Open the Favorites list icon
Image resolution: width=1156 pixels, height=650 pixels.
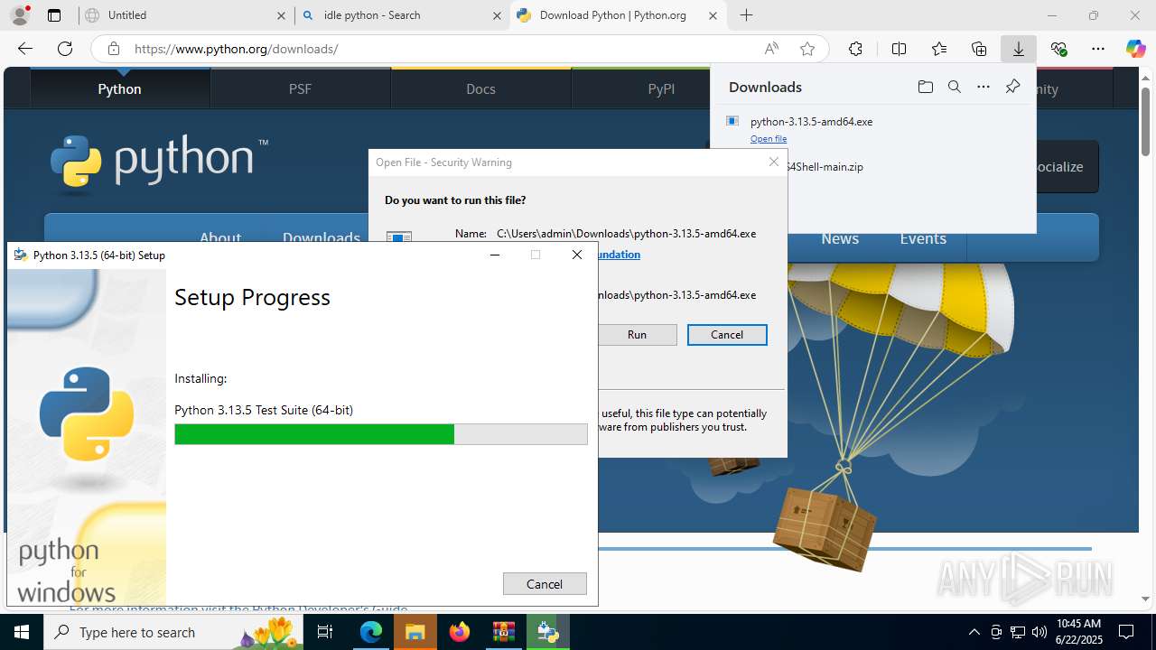[x=939, y=49]
